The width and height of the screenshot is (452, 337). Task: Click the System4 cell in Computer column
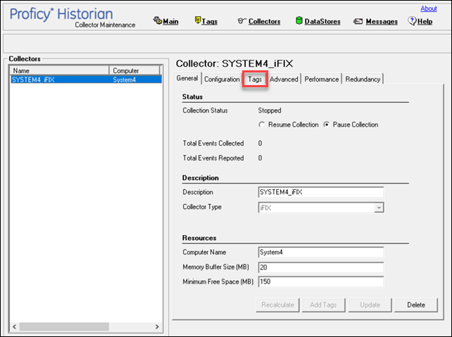[x=124, y=80]
